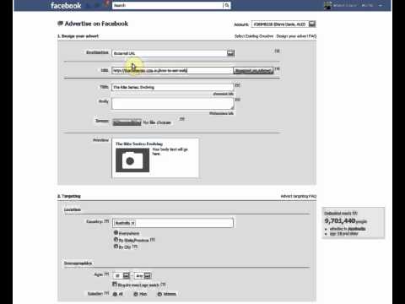This screenshot has height=304, width=405.
Task: Click help icon beside exact age match
Action: (163, 285)
